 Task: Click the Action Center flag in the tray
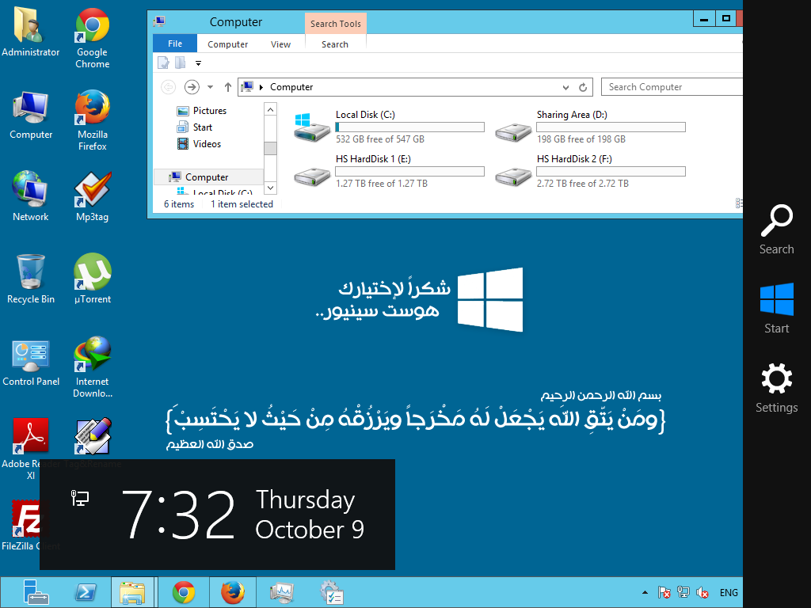click(664, 592)
